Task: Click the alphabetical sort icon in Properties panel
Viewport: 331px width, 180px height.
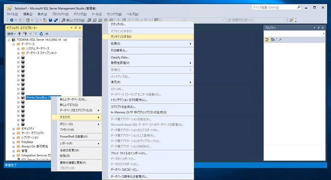Action: [273, 40]
